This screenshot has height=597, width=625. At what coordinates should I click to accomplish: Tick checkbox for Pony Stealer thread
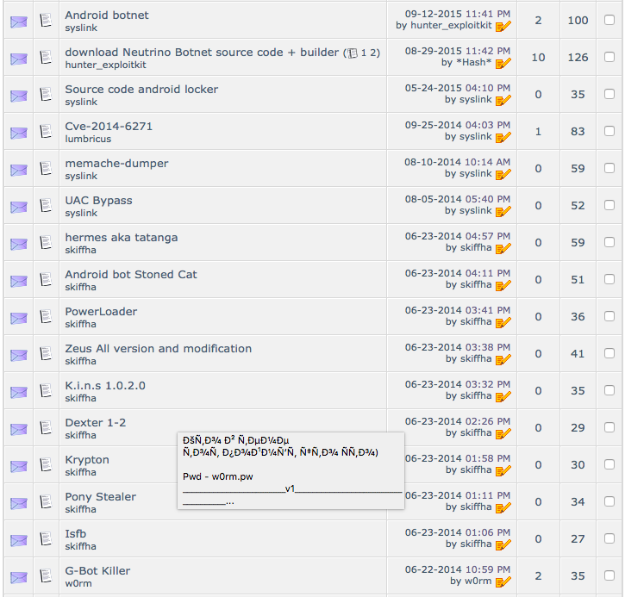click(609, 501)
